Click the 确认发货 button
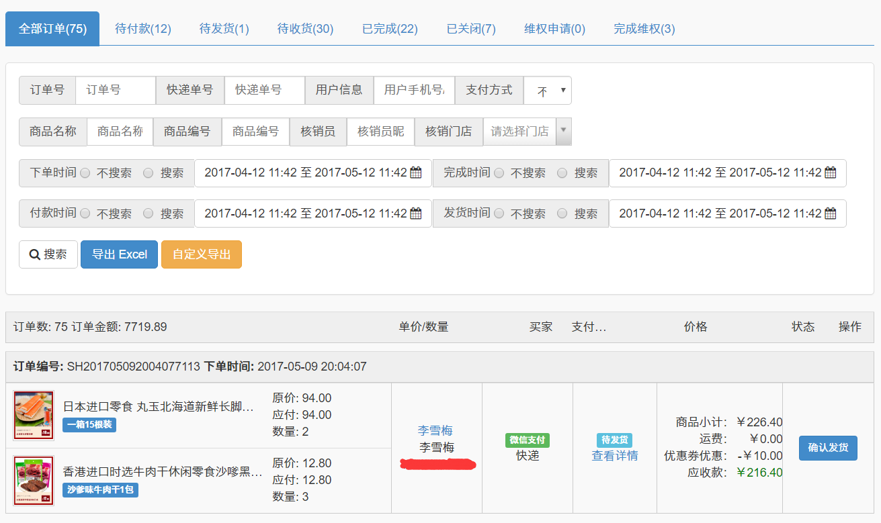 tap(828, 448)
